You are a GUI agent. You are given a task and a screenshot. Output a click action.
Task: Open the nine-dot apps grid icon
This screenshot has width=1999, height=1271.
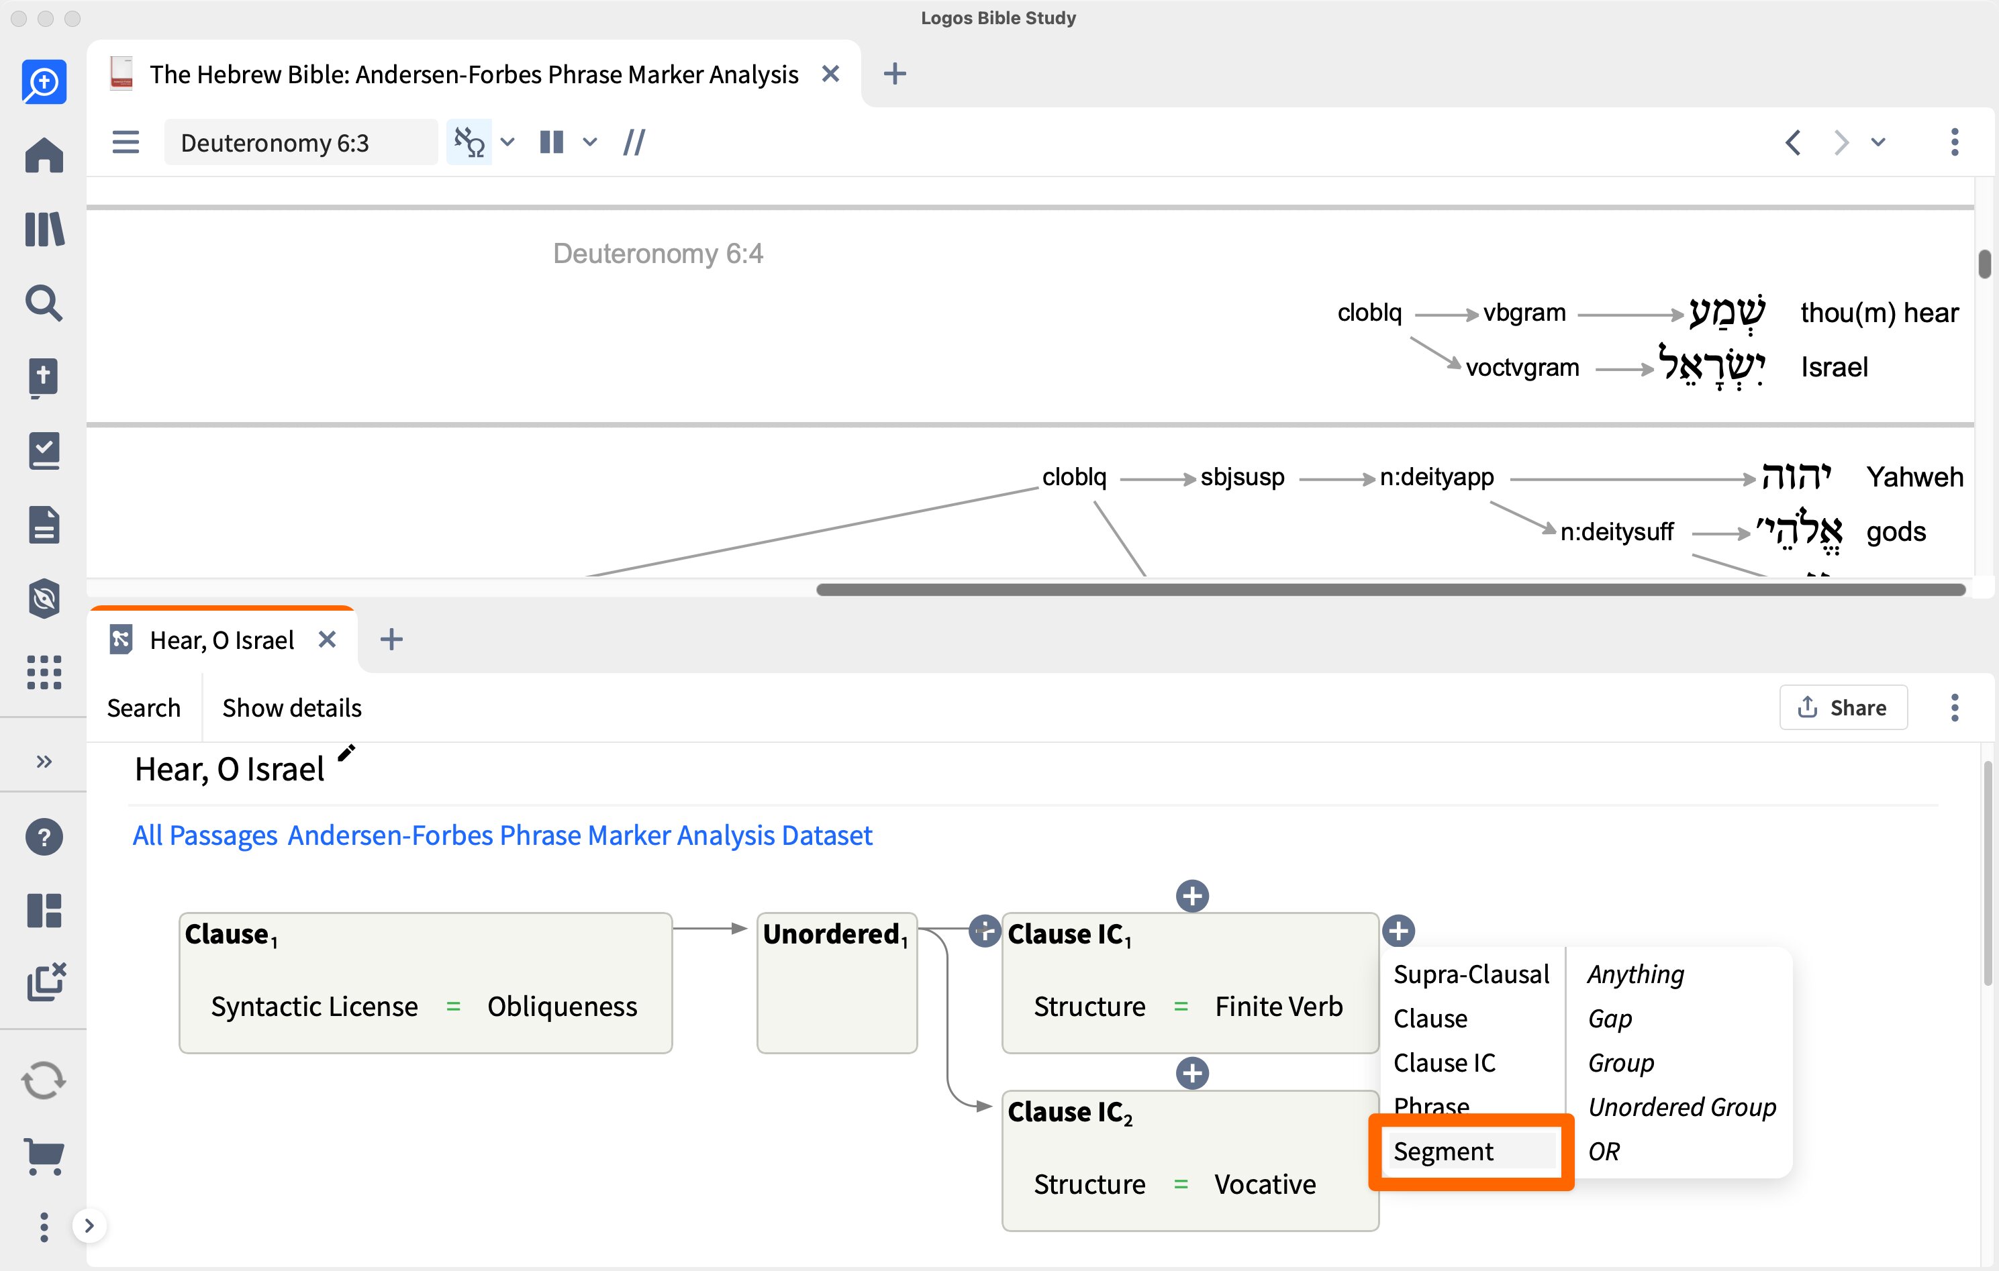click(44, 672)
